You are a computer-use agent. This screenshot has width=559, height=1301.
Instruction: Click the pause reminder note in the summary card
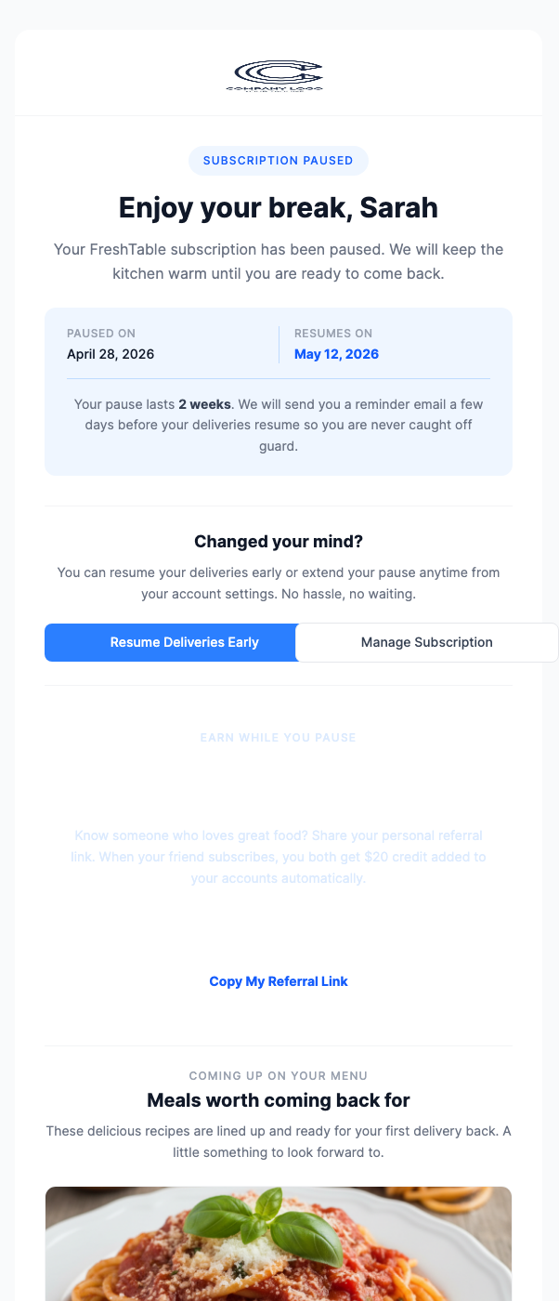point(278,425)
